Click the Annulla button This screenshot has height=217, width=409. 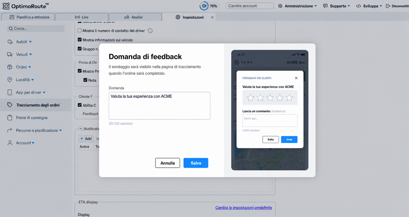tap(167, 163)
